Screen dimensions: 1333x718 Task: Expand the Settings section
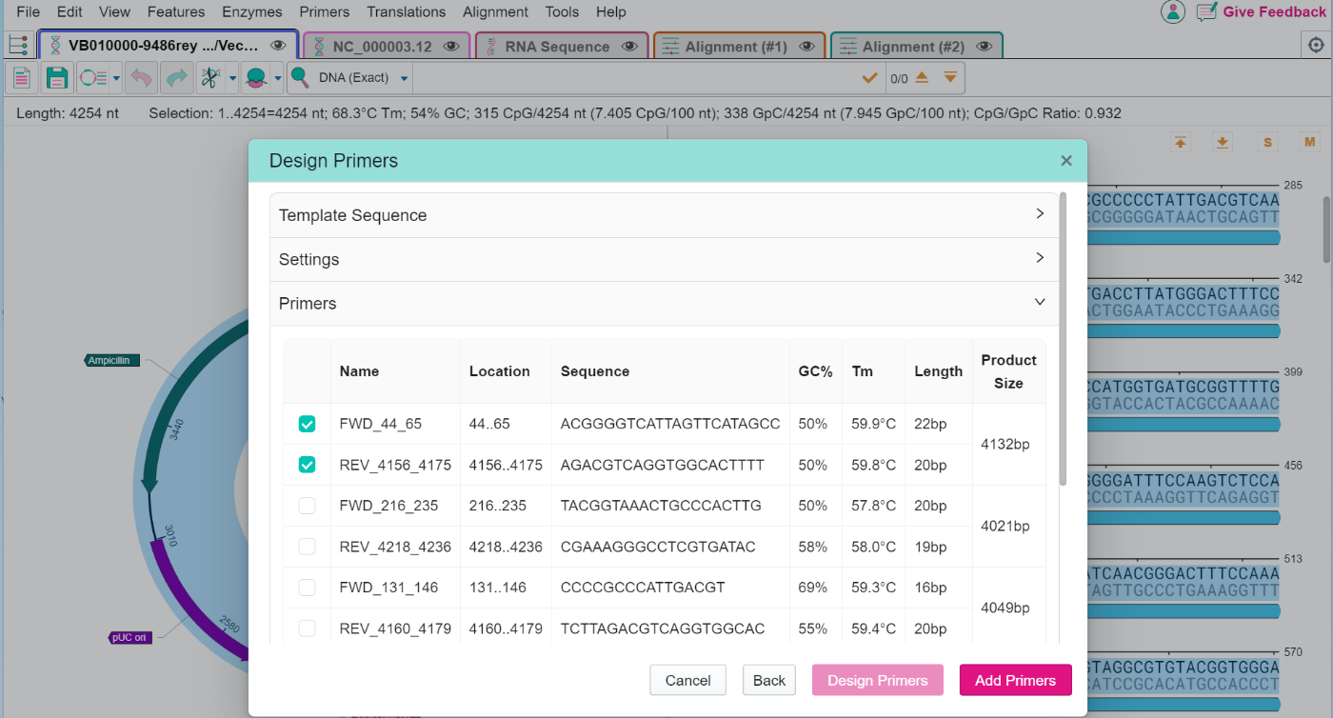click(664, 259)
